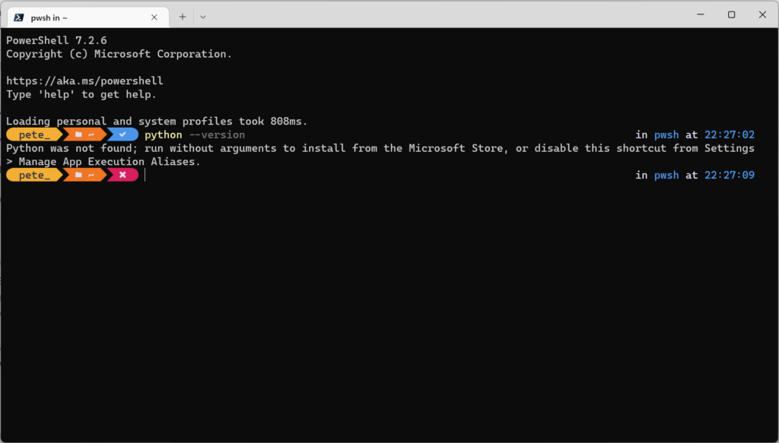This screenshot has width=779, height=443.
Task: Expand the new tab profile dropdown
Action: click(202, 17)
